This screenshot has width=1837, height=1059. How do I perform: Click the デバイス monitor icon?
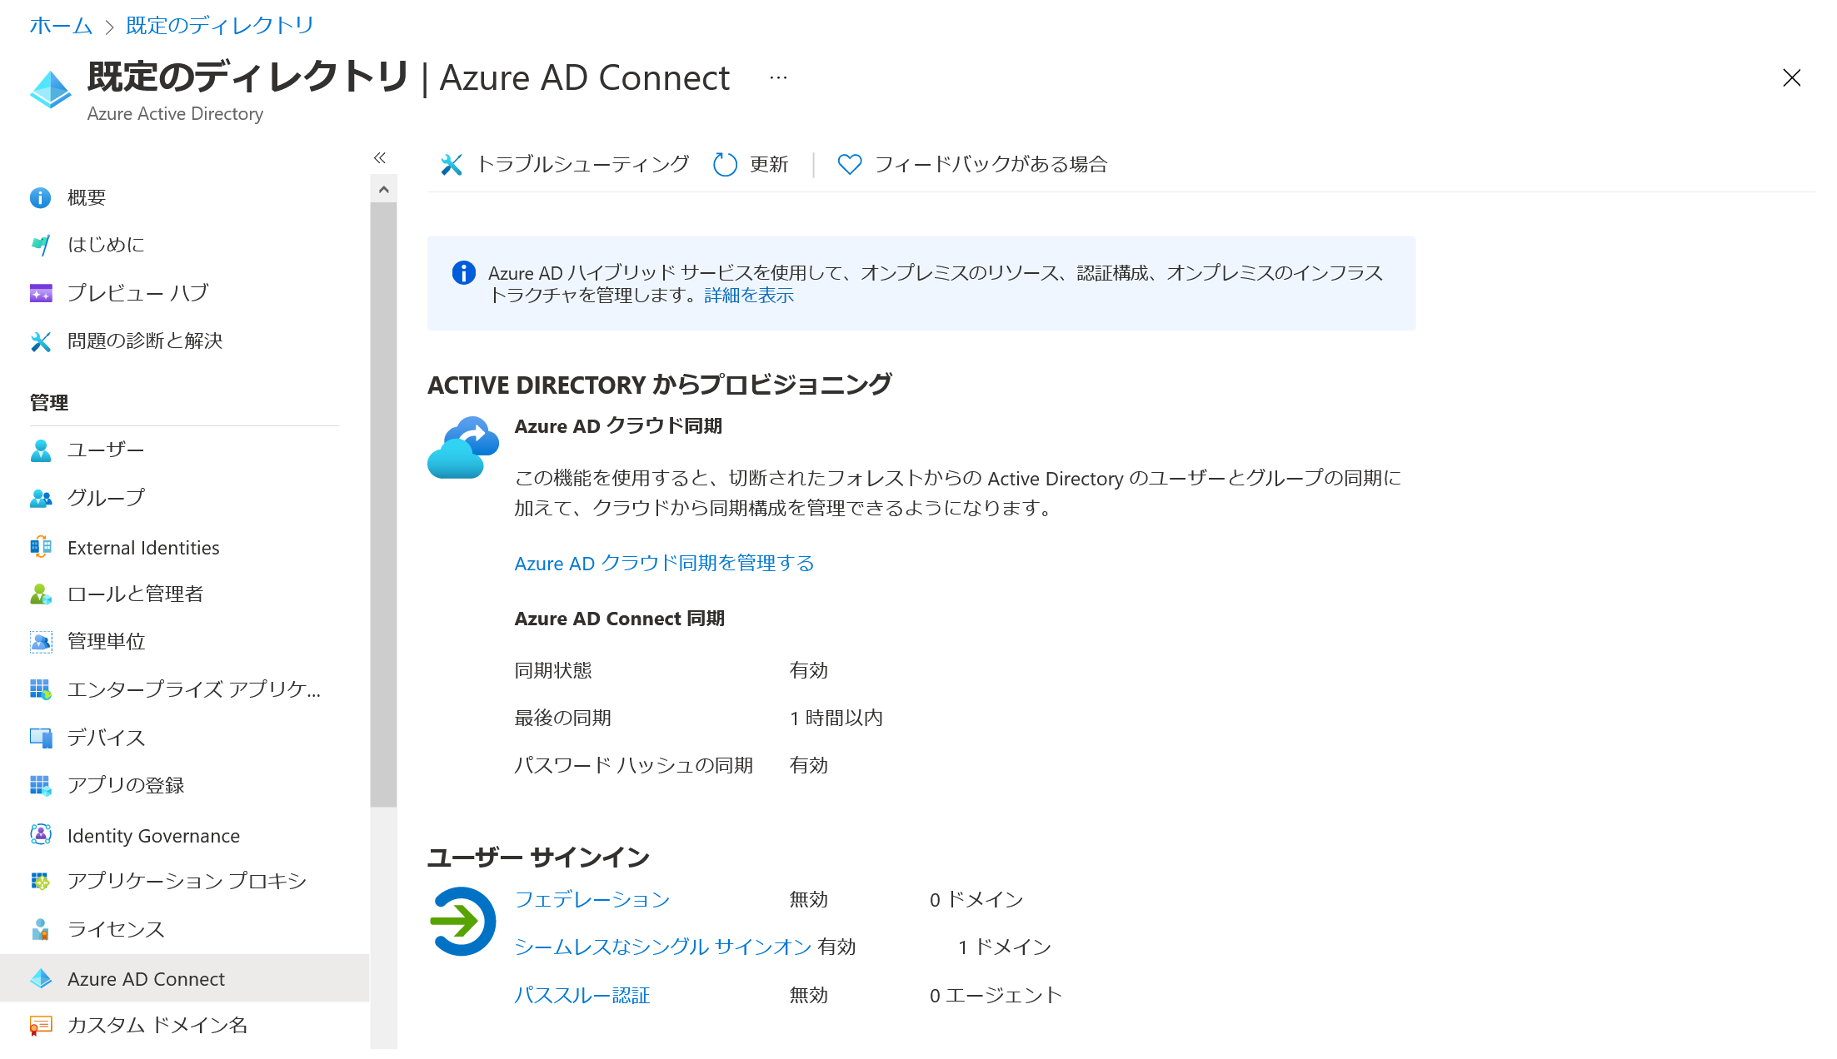coord(40,738)
